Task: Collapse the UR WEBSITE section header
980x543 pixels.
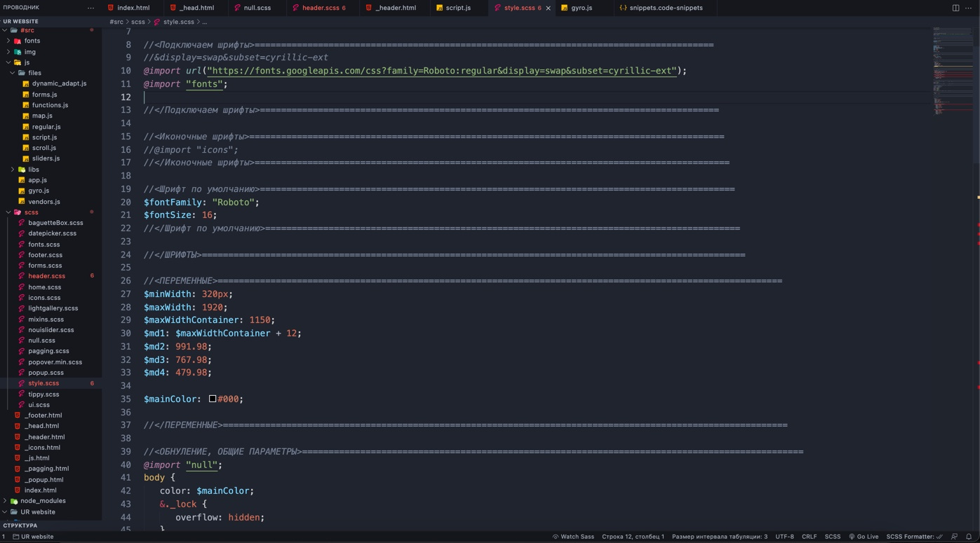Action: [x=21, y=22]
